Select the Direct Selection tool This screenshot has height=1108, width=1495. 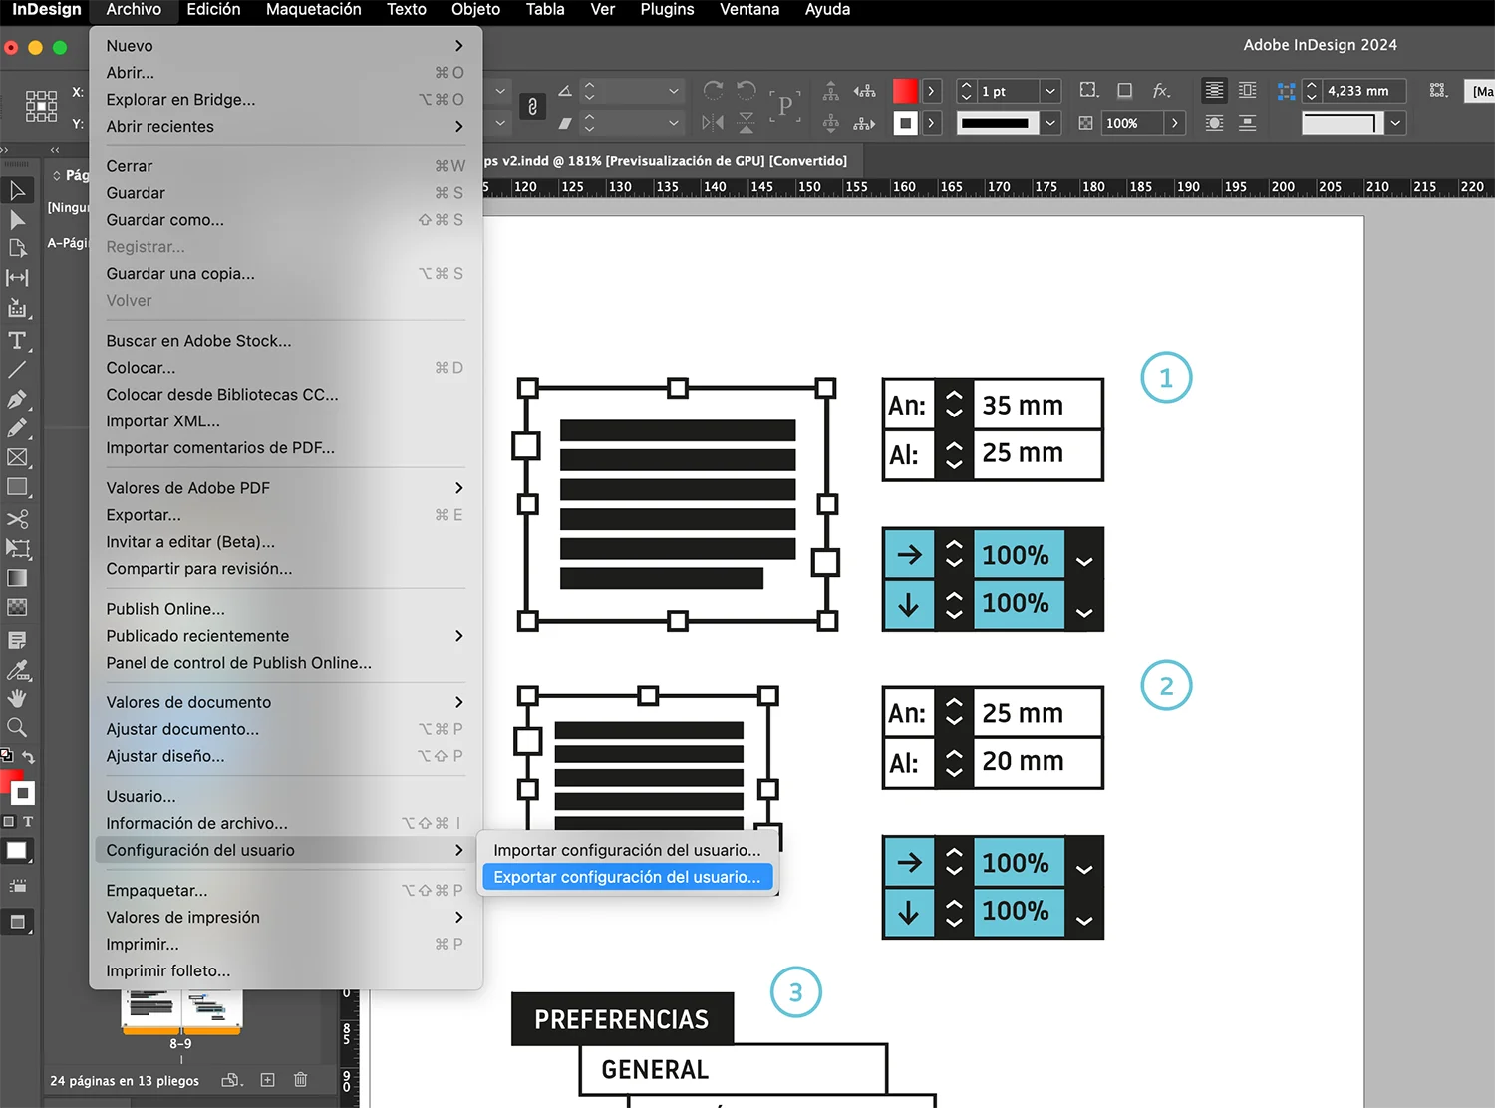pyautogui.click(x=17, y=218)
